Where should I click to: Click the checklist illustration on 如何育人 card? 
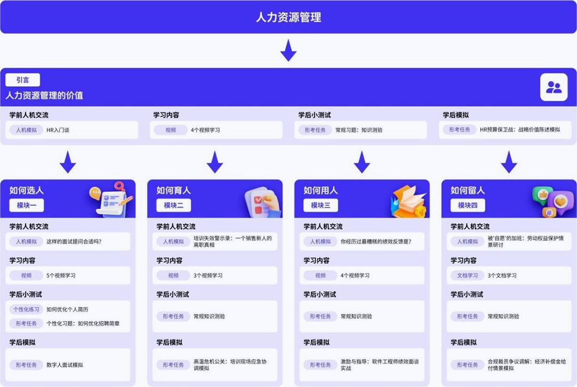(262, 202)
